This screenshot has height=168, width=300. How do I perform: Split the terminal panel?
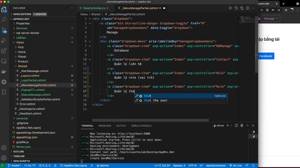pyautogui.click(x=236, y=126)
